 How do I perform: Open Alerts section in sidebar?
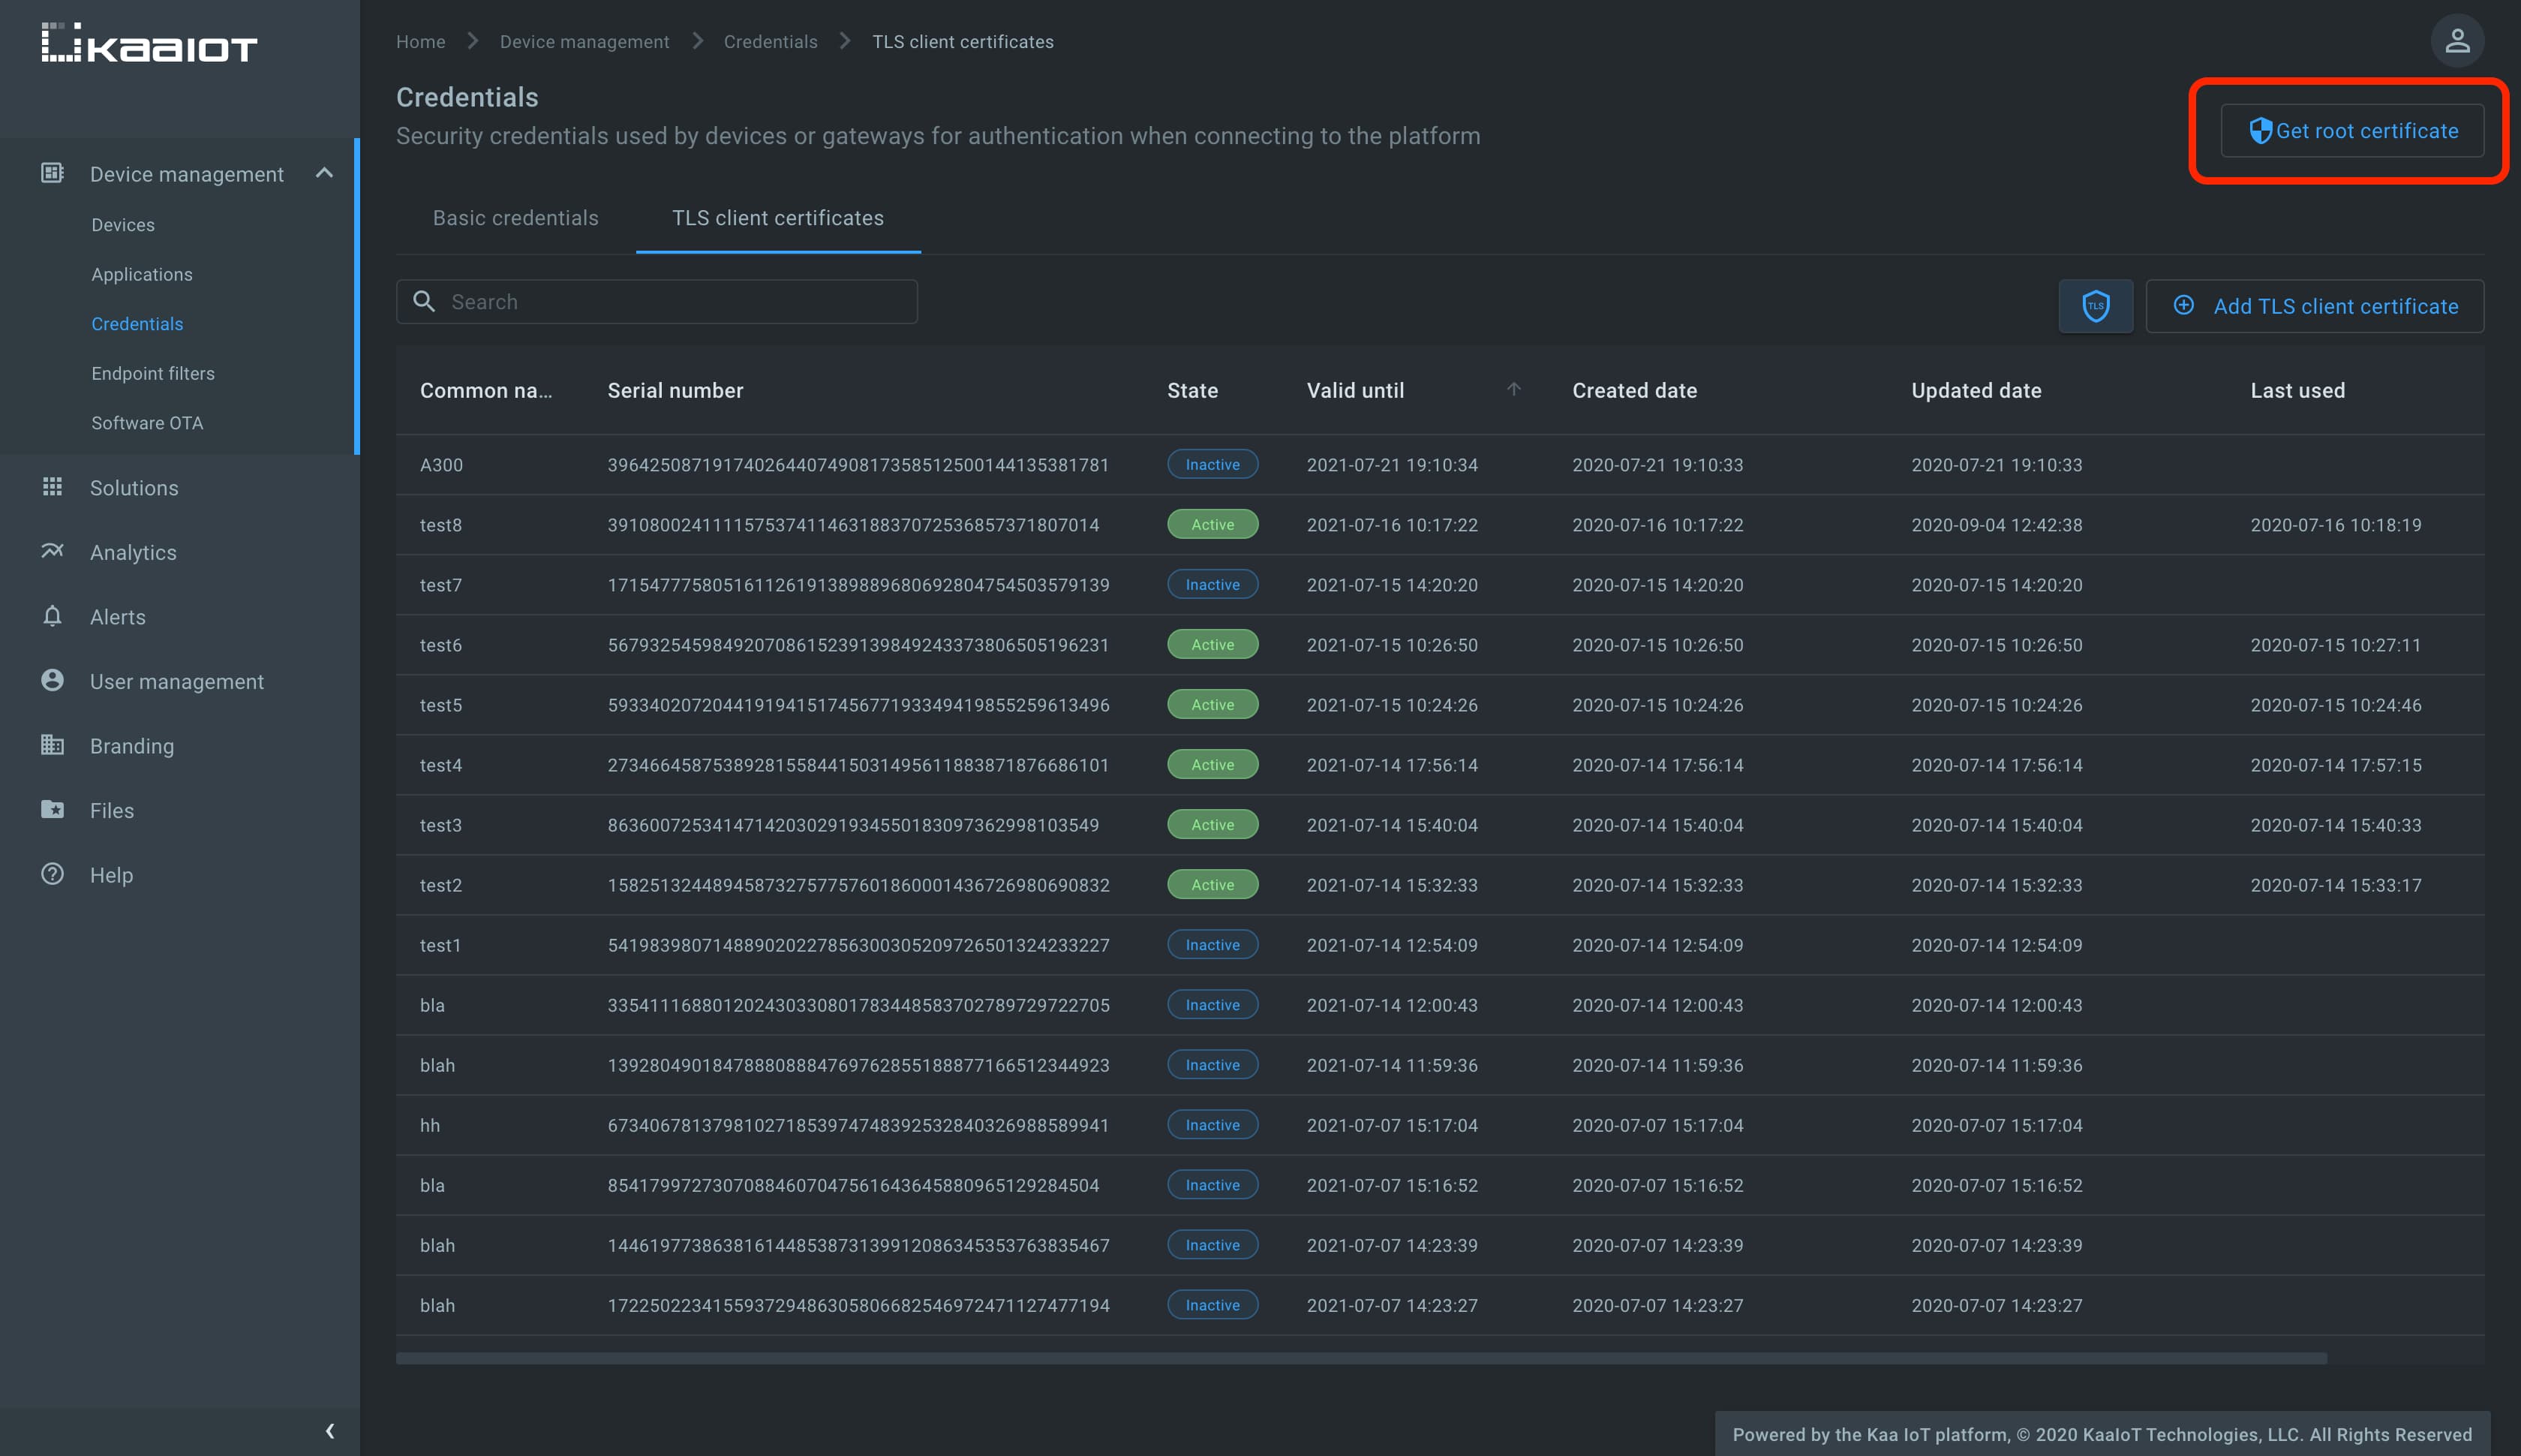click(118, 617)
